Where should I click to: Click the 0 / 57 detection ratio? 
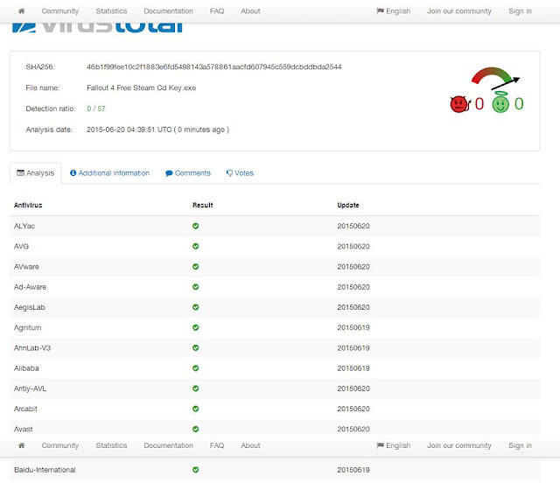96,108
